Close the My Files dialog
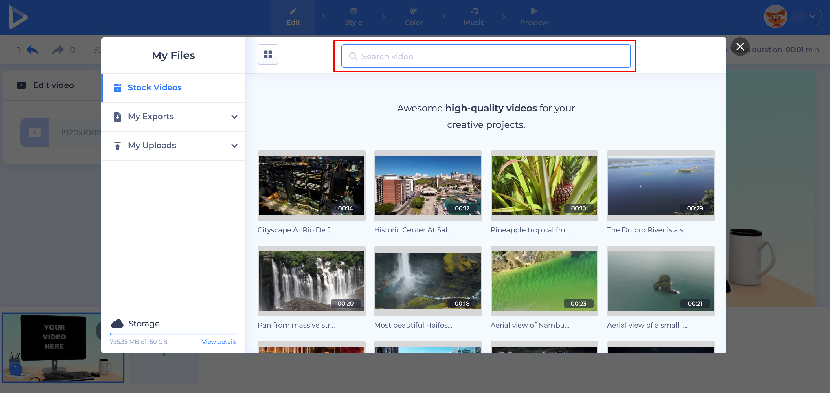Screen dimensions: 830x393 pyautogui.click(x=740, y=47)
